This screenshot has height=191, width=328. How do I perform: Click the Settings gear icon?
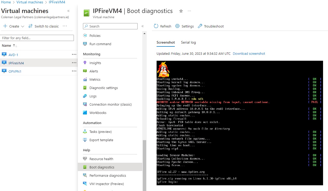pos(177,26)
